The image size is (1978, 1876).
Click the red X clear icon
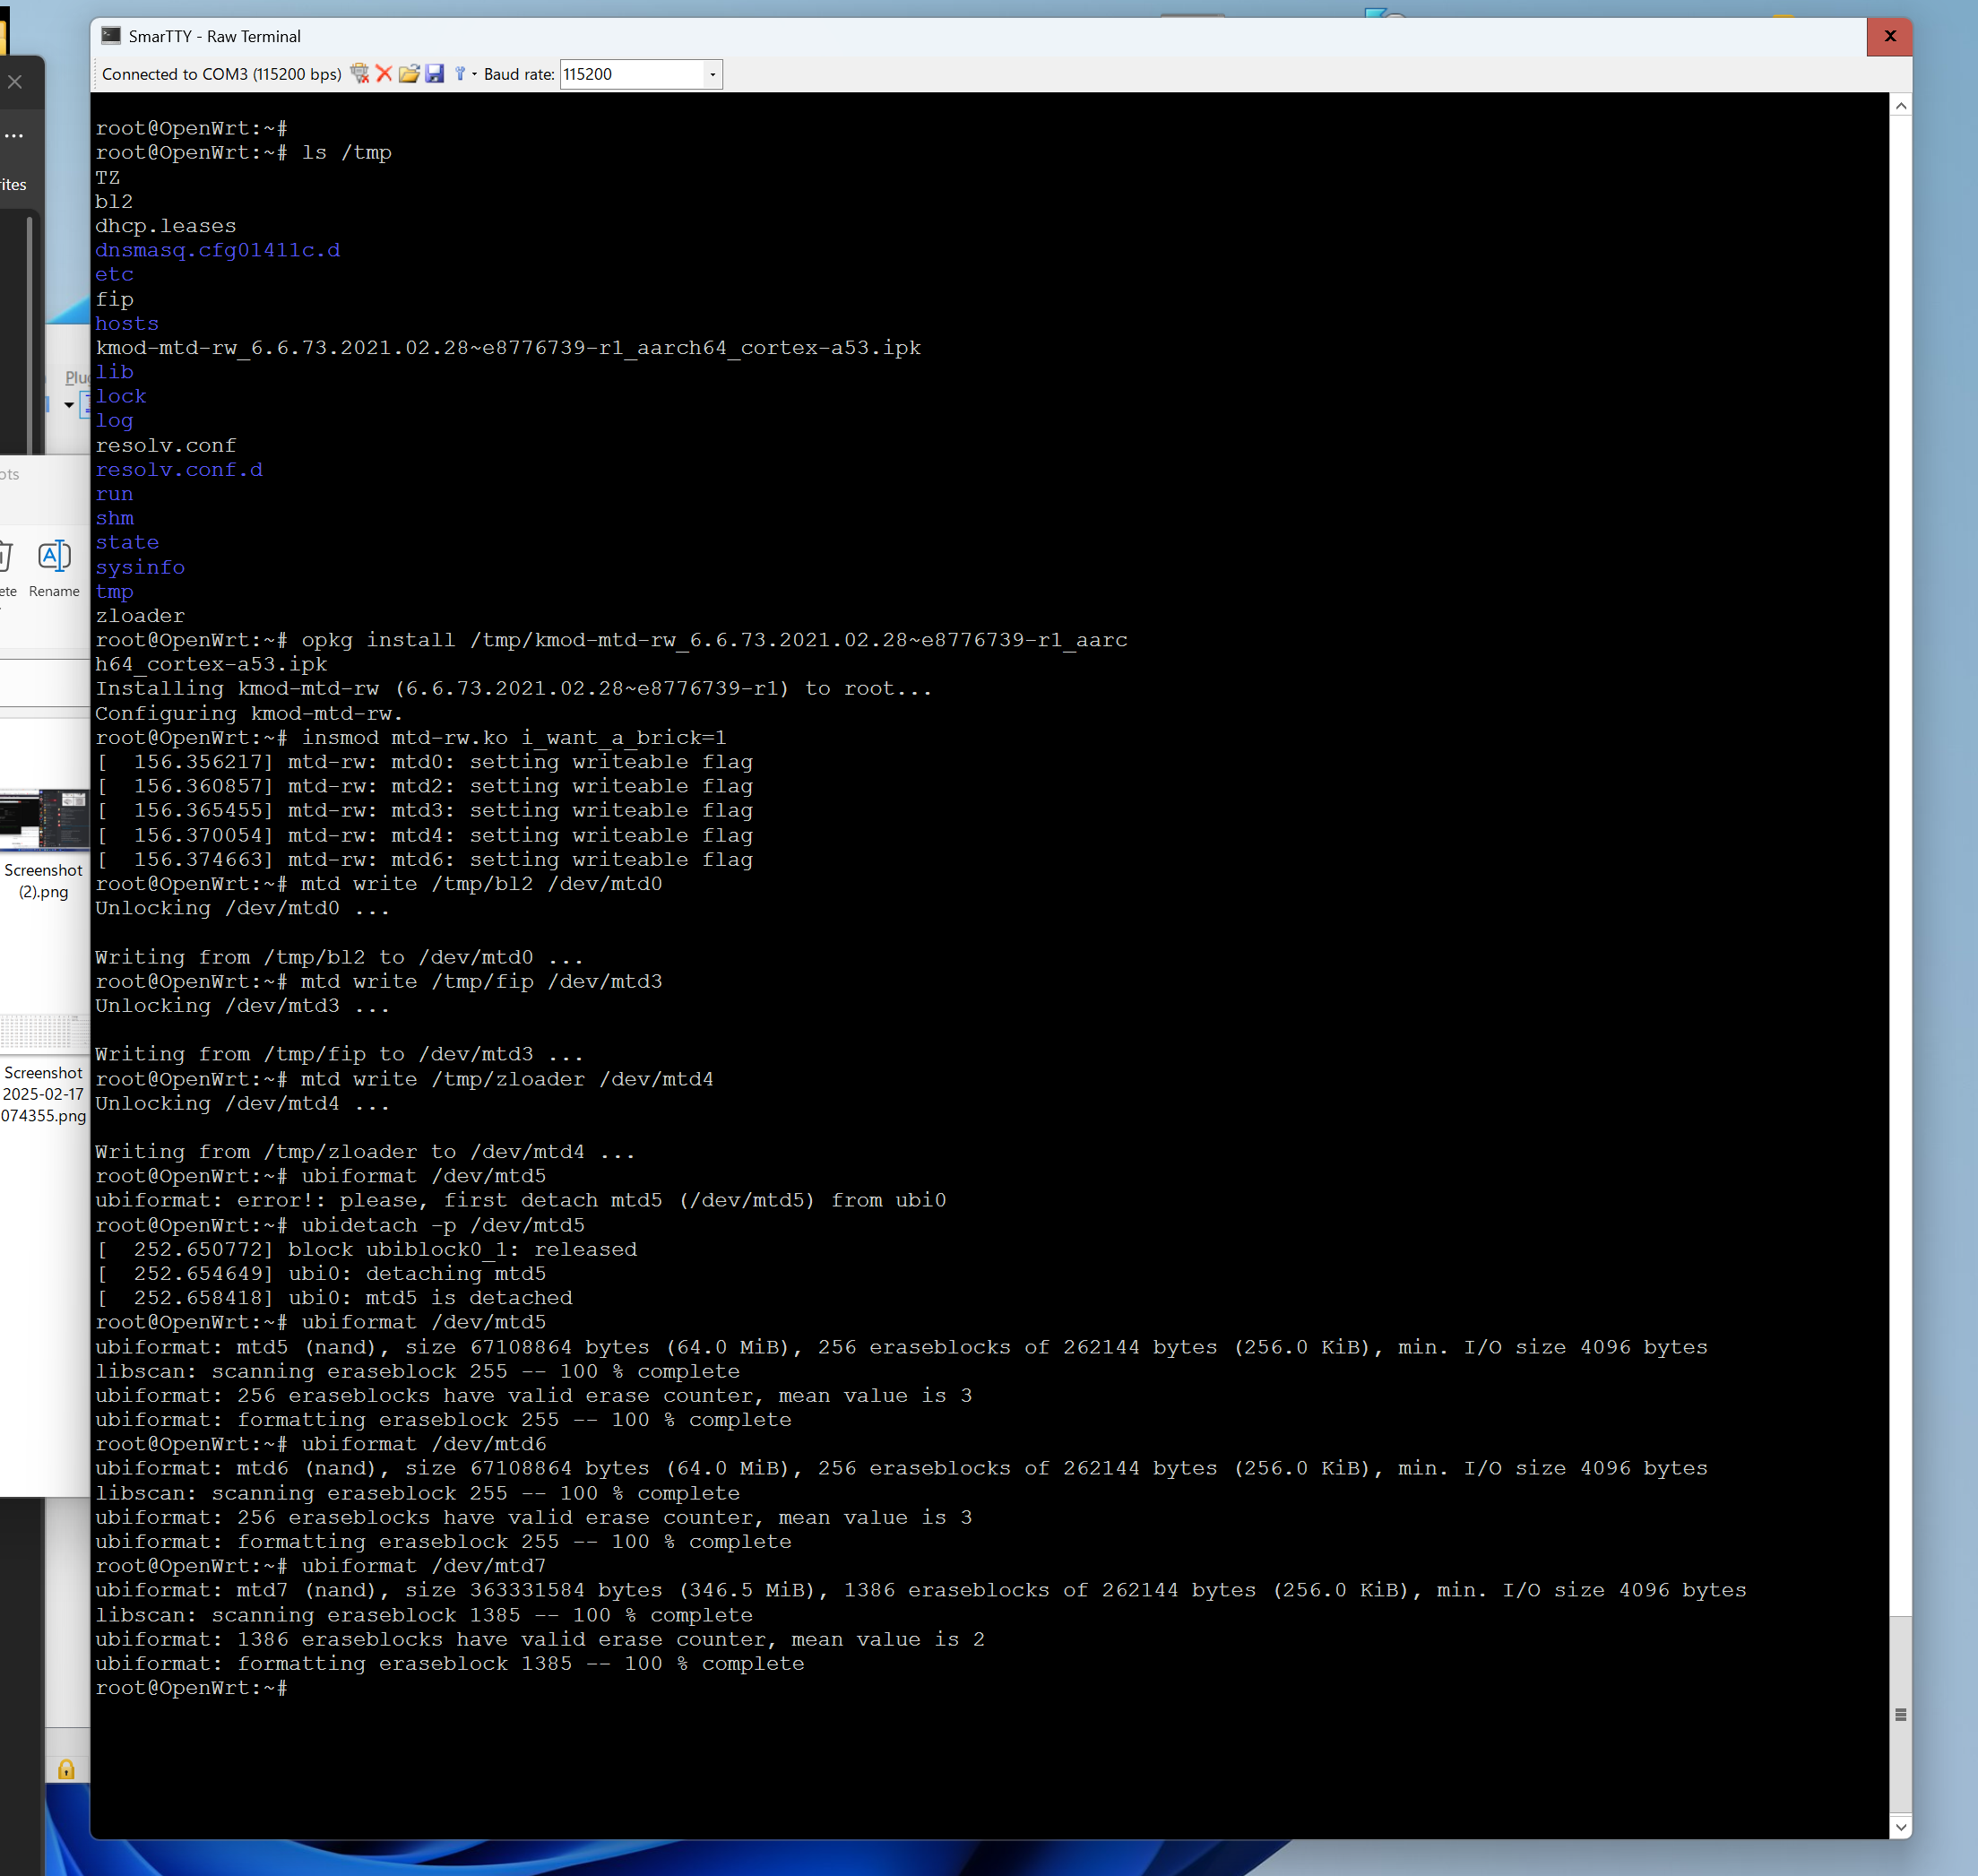pyautogui.click(x=384, y=74)
